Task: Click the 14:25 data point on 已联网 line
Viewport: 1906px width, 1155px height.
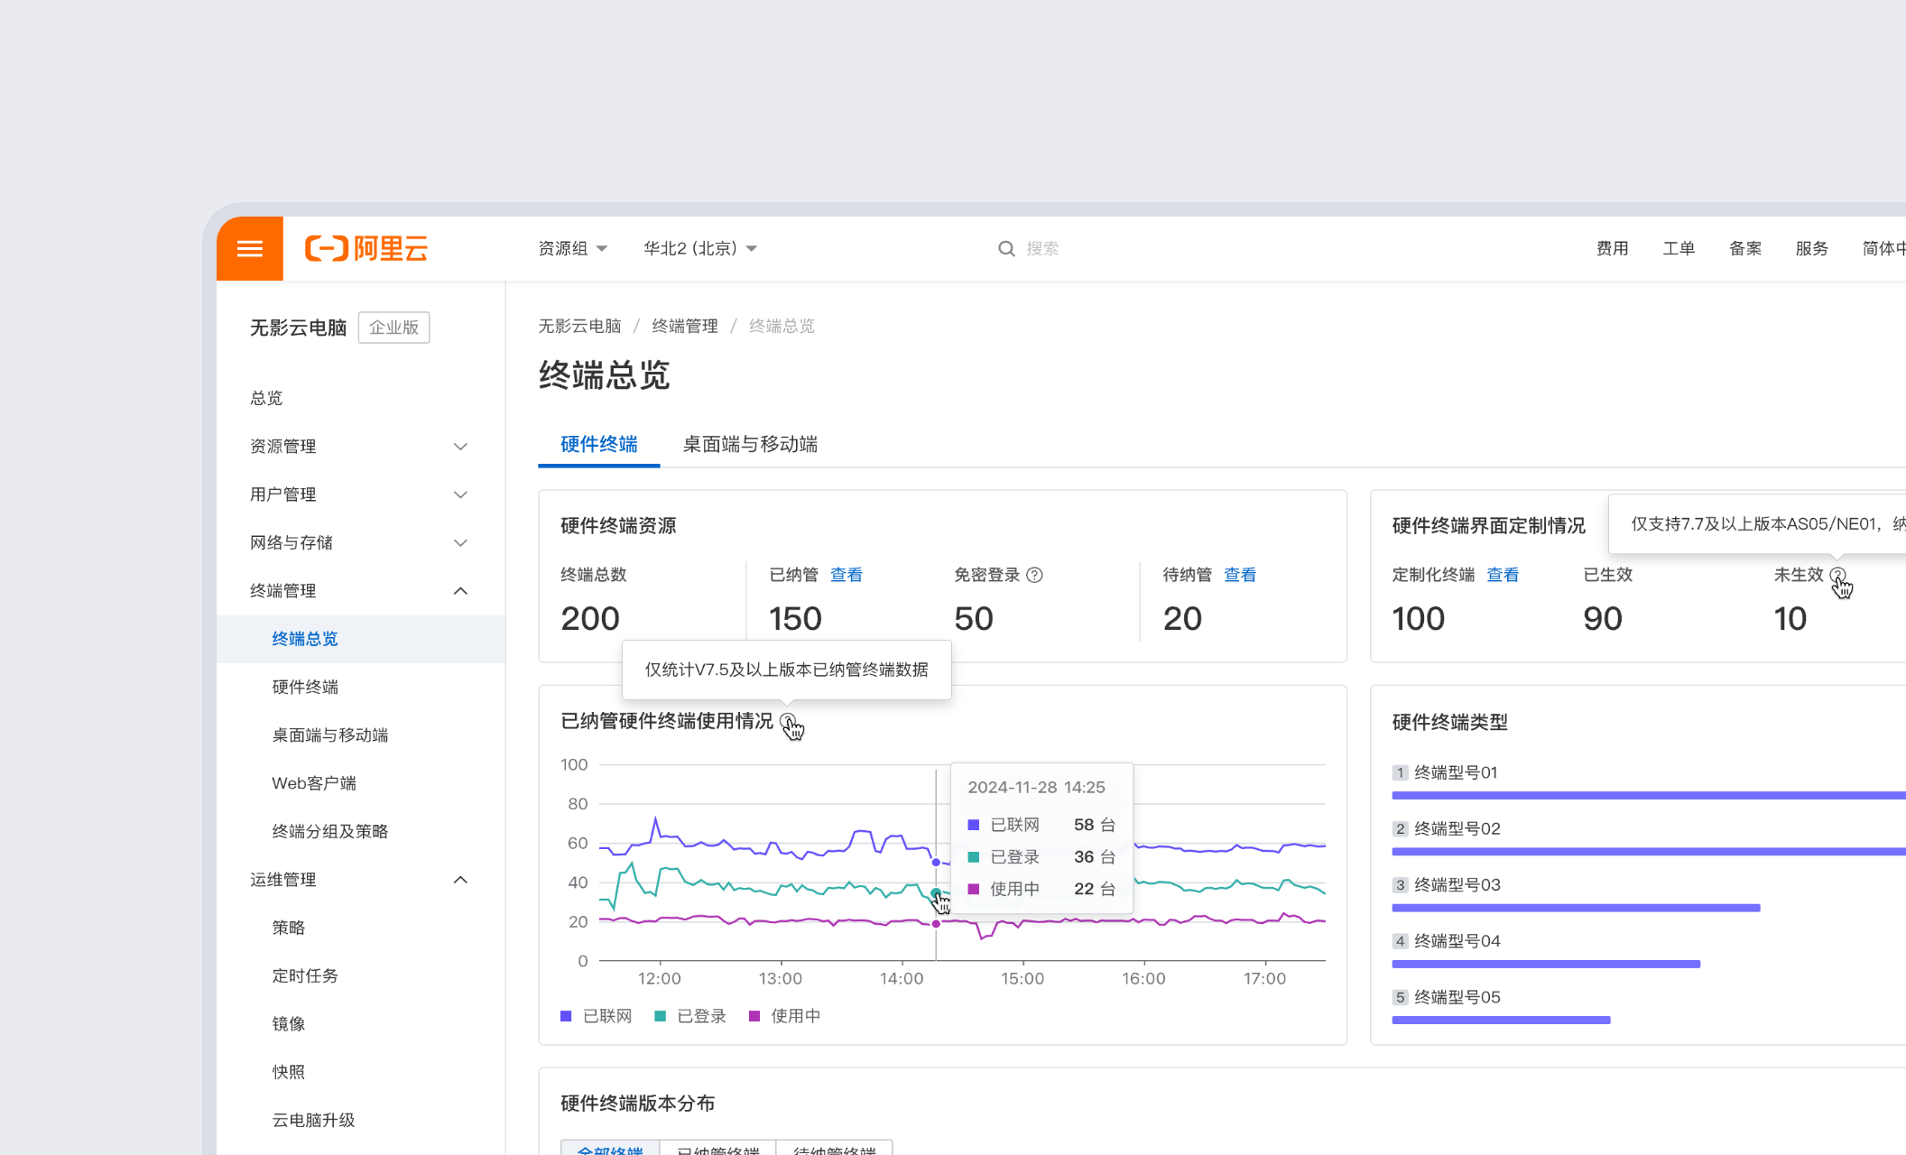Action: pos(936,862)
